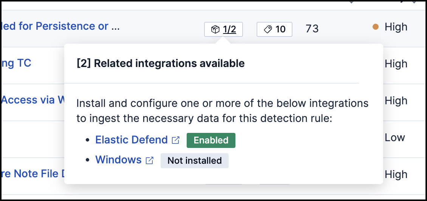Image resolution: width=427 pixels, height=201 pixels.
Task: Click the risk score value 73
Action: pyautogui.click(x=312, y=29)
